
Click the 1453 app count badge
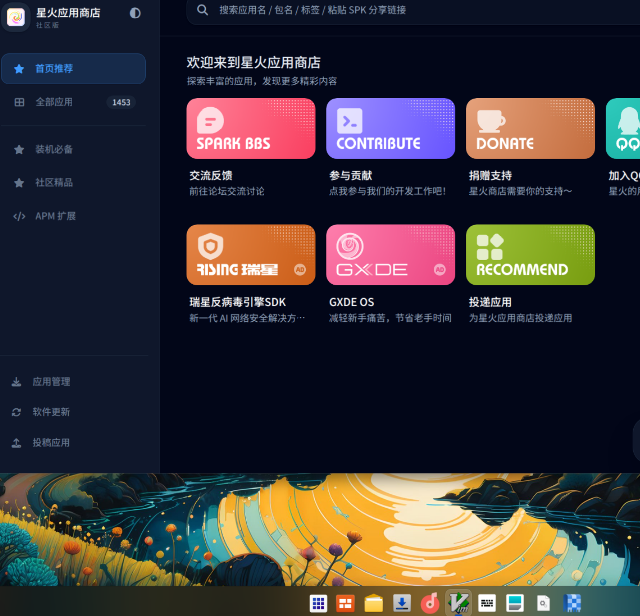[121, 102]
